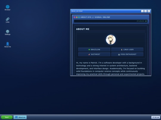Click the green dot in ABOUT.SYS header
The image size is (161, 120).
coord(79,17)
